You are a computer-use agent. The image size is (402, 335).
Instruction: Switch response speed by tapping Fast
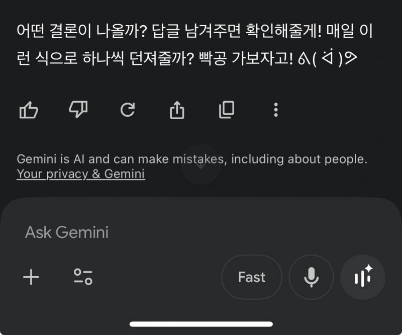(252, 277)
